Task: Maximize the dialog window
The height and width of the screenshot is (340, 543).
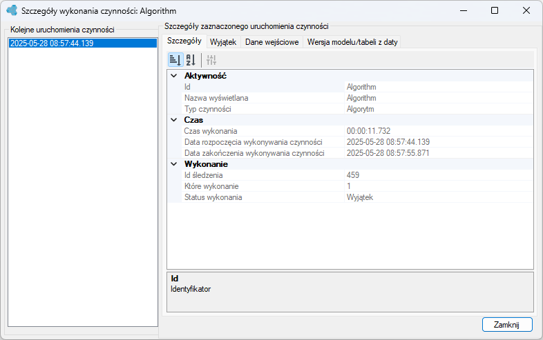Action: pos(495,11)
